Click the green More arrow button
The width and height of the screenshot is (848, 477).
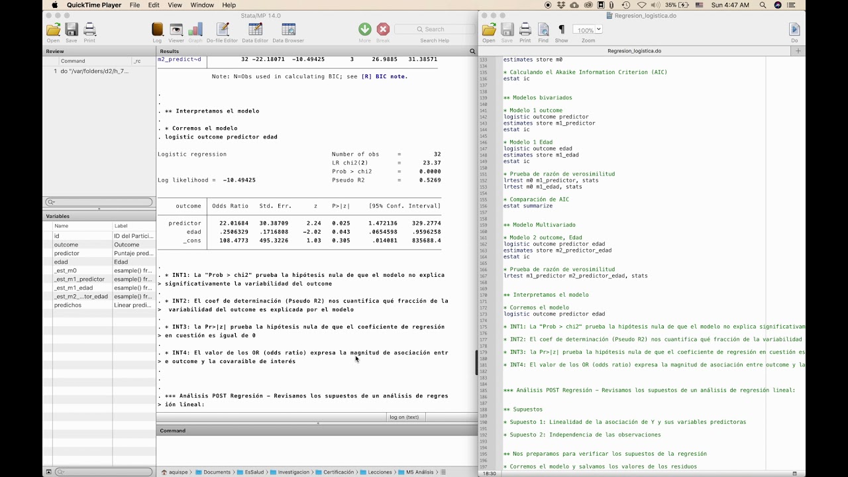365,29
